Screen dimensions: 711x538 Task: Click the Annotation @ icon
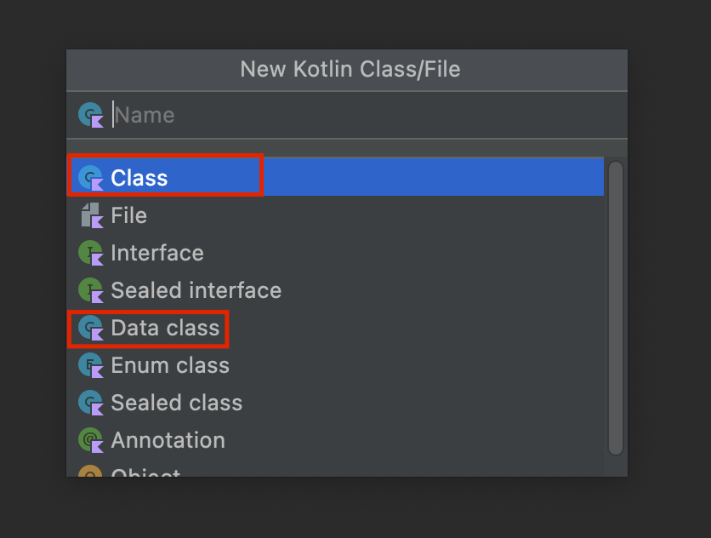pyautogui.click(x=91, y=440)
